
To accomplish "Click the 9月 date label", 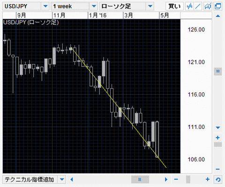I will pyautogui.click(x=22, y=15).
